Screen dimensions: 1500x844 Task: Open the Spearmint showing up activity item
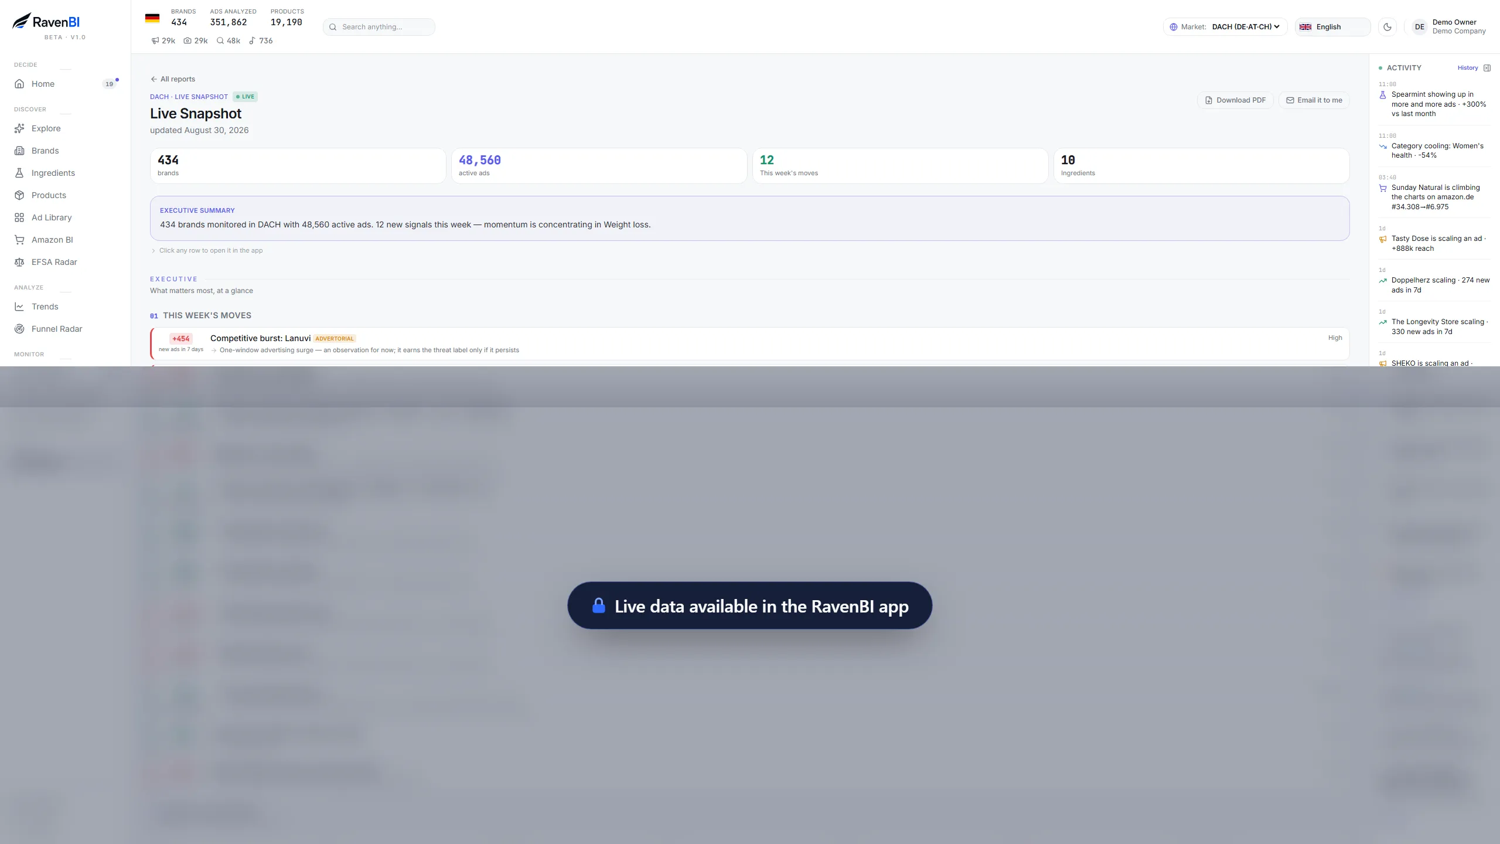tap(1434, 100)
